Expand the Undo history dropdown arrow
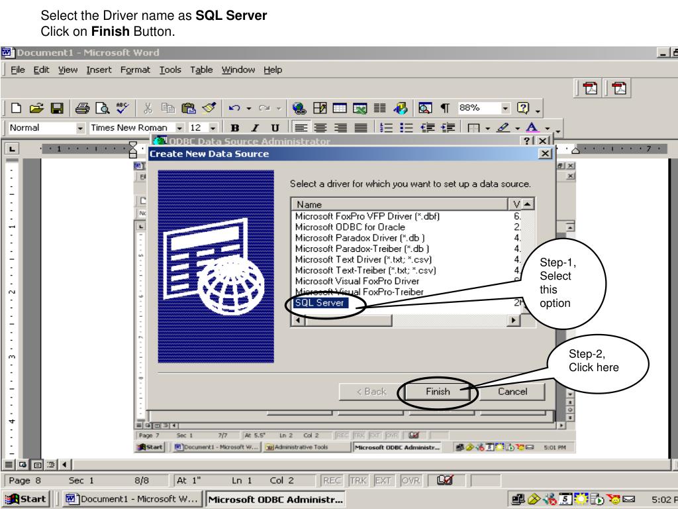The width and height of the screenshot is (678, 509). pos(249,108)
